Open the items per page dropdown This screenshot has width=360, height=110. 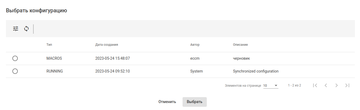click(271, 86)
